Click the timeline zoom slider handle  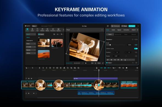tap(127, 68)
